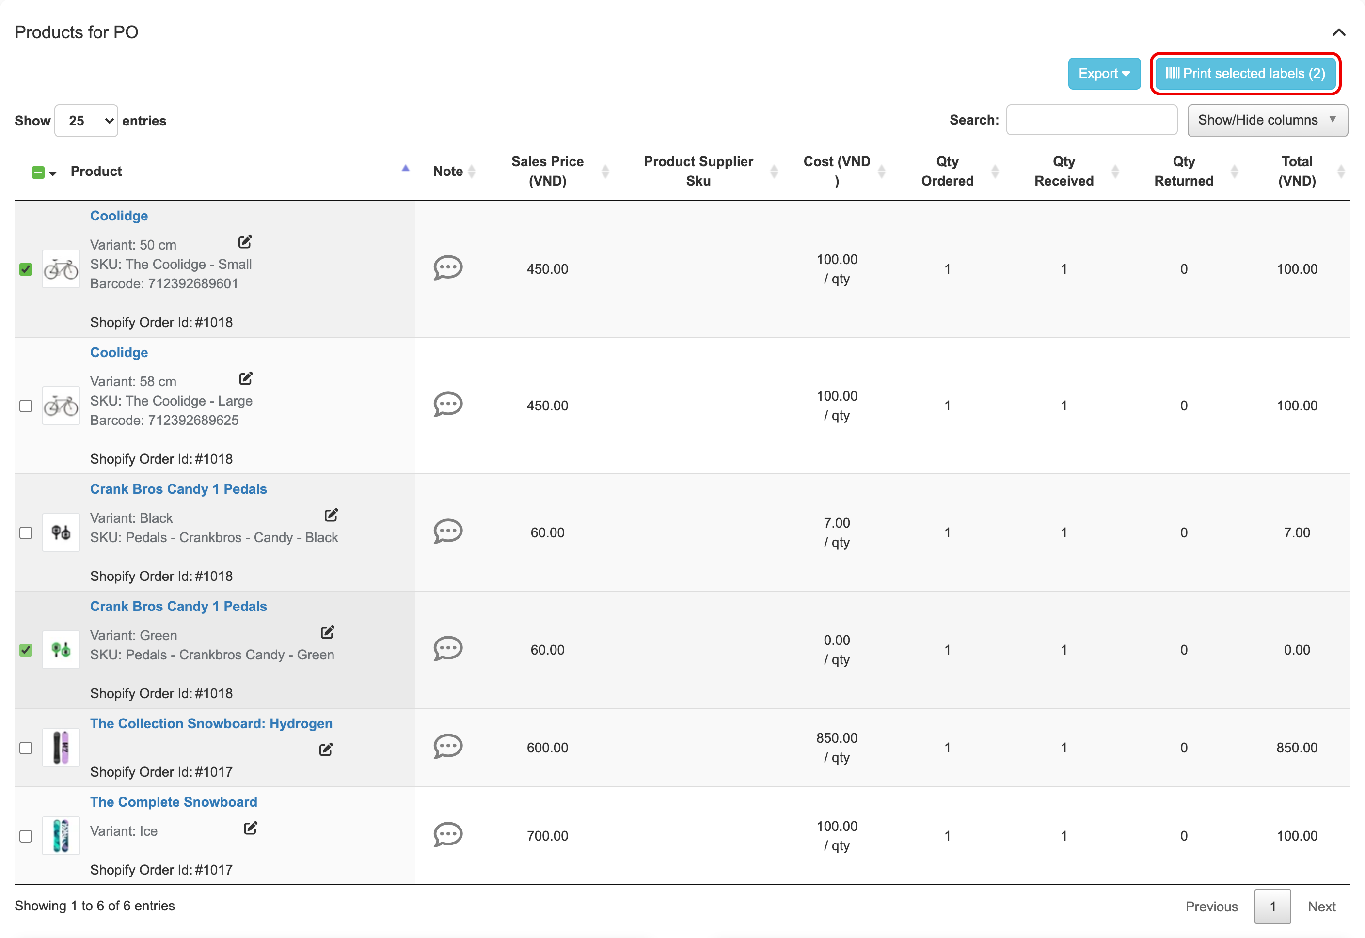Sort by Product column arrow

click(406, 169)
